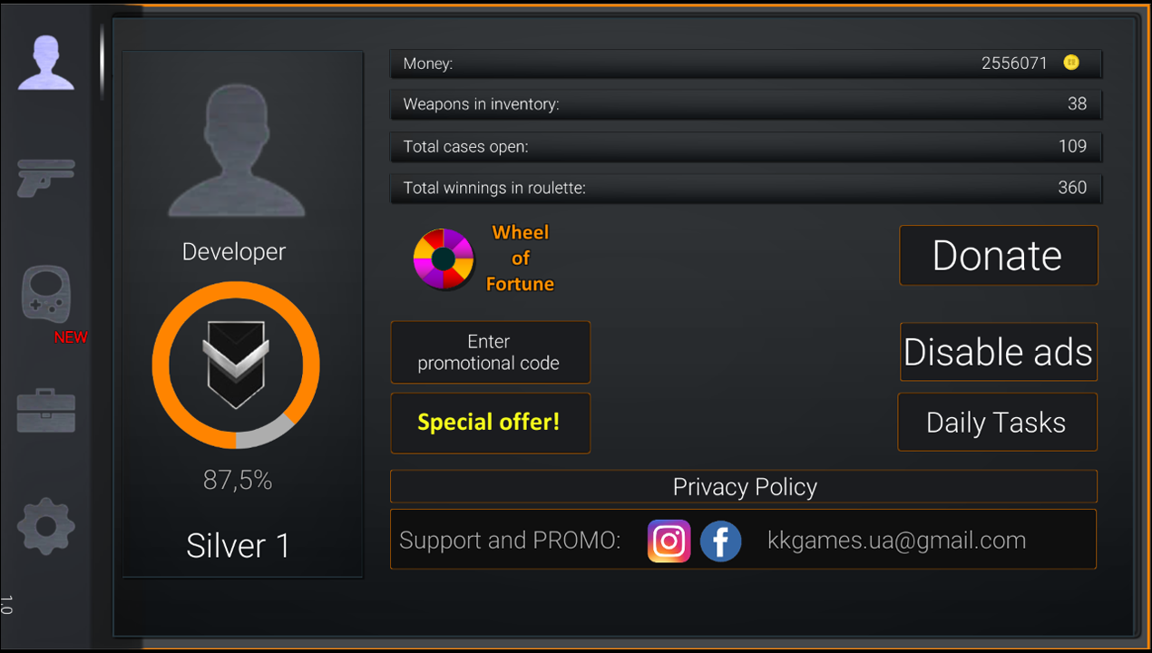This screenshot has width=1152, height=653.
Task: Click Enter promotional code button
Action: pos(491,352)
